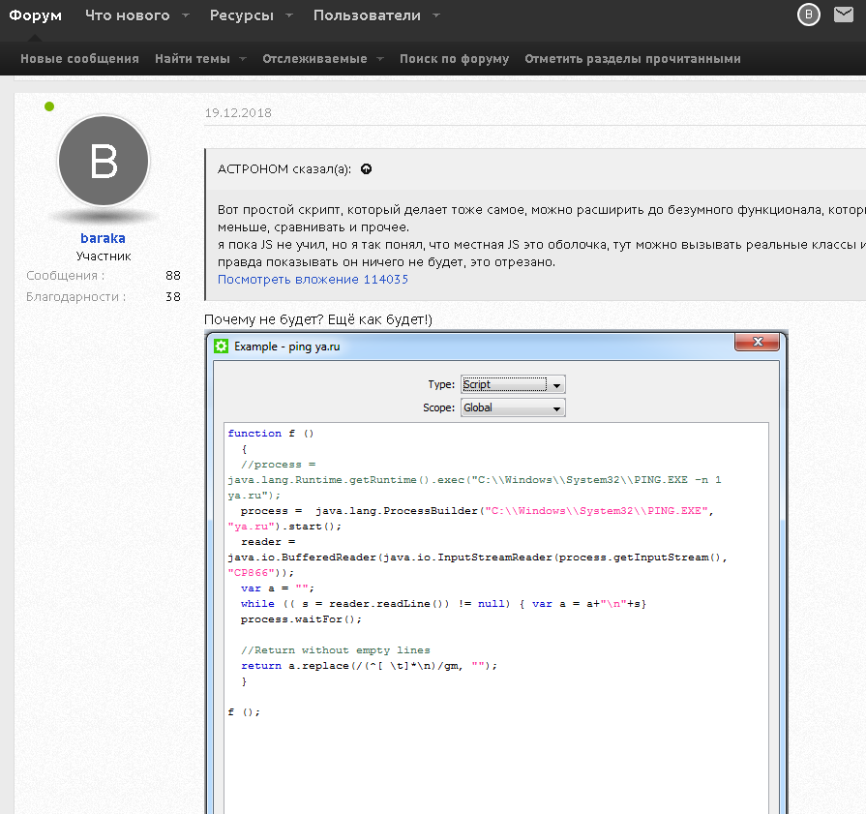Image resolution: width=866 pixels, height=814 pixels.
Task: Expand the Ресурсы dropdown arrow
Action: tap(289, 15)
